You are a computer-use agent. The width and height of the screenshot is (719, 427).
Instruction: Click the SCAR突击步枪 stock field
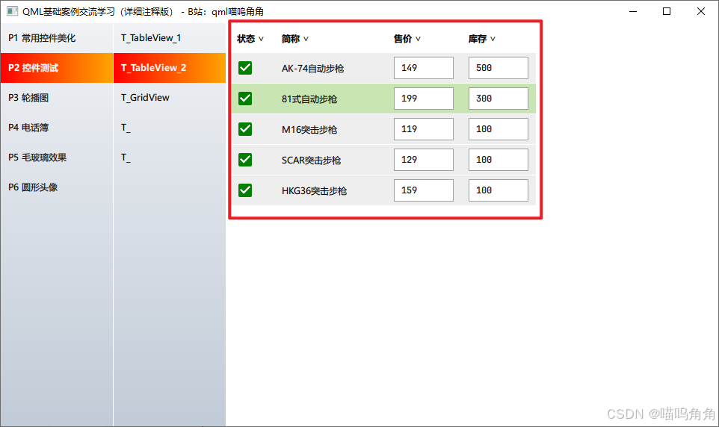[x=499, y=160]
